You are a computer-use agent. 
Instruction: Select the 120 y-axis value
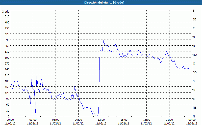click(x=7, y=93)
